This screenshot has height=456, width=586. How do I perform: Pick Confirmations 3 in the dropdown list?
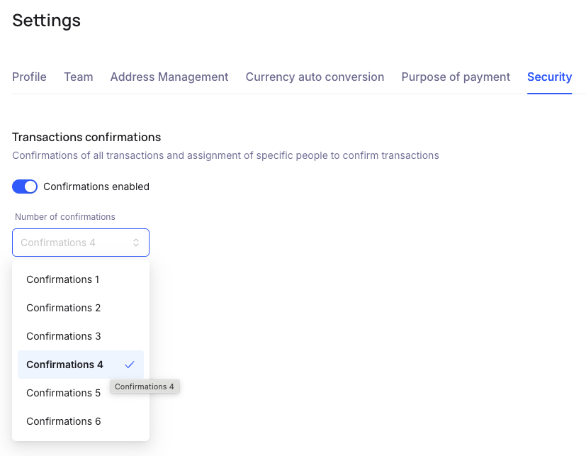coord(64,336)
